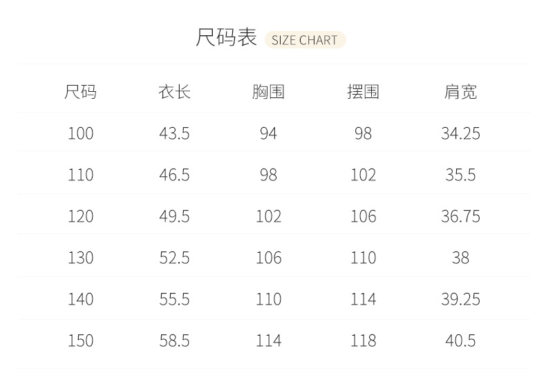Click the 34.25 shoulder width value
The width and height of the screenshot is (546, 382).
click(460, 133)
